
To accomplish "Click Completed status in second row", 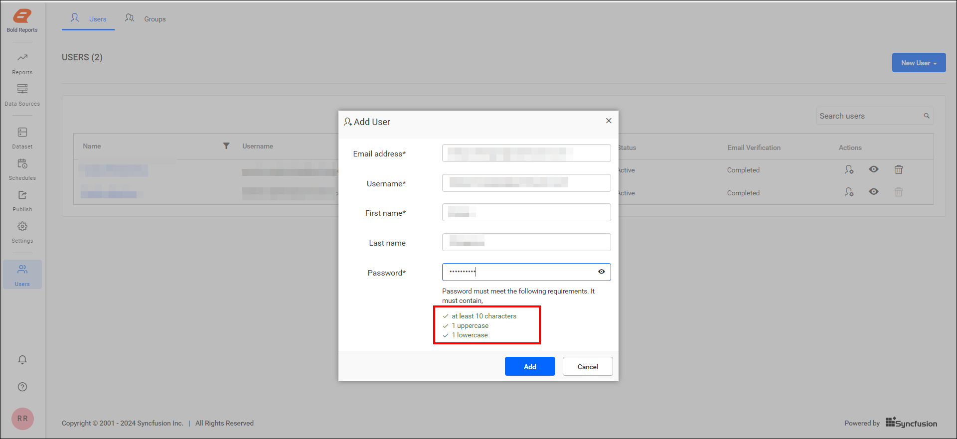I will [743, 193].
